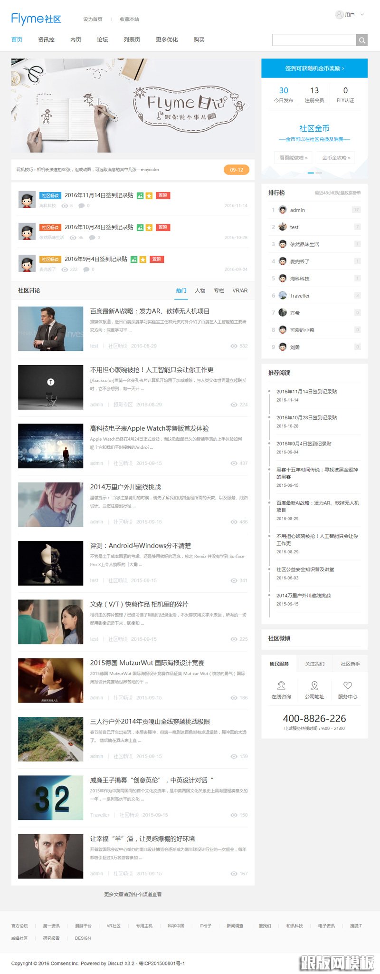Open the 论坛 navigation item
The width and height of the screenshot is (380, 974).
click(x=102, y=39)
